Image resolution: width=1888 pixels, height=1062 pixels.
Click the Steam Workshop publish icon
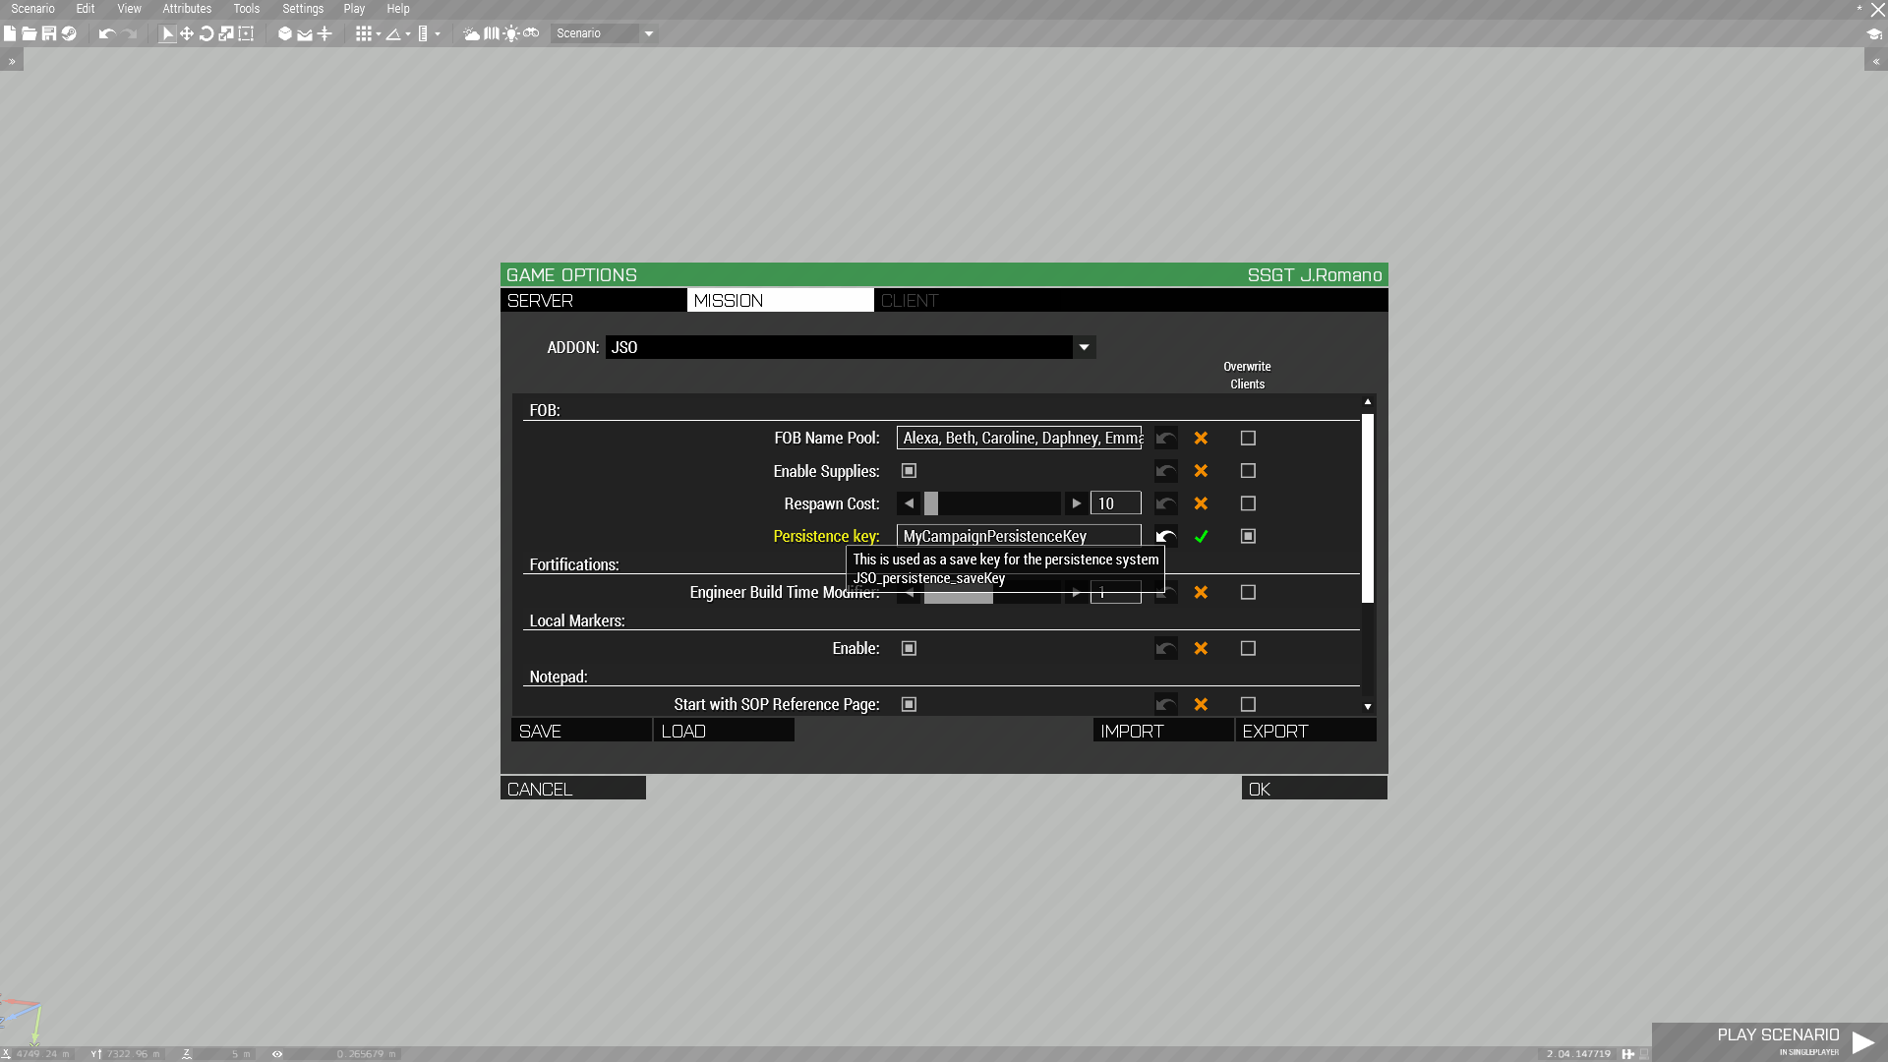click(69, 33)
